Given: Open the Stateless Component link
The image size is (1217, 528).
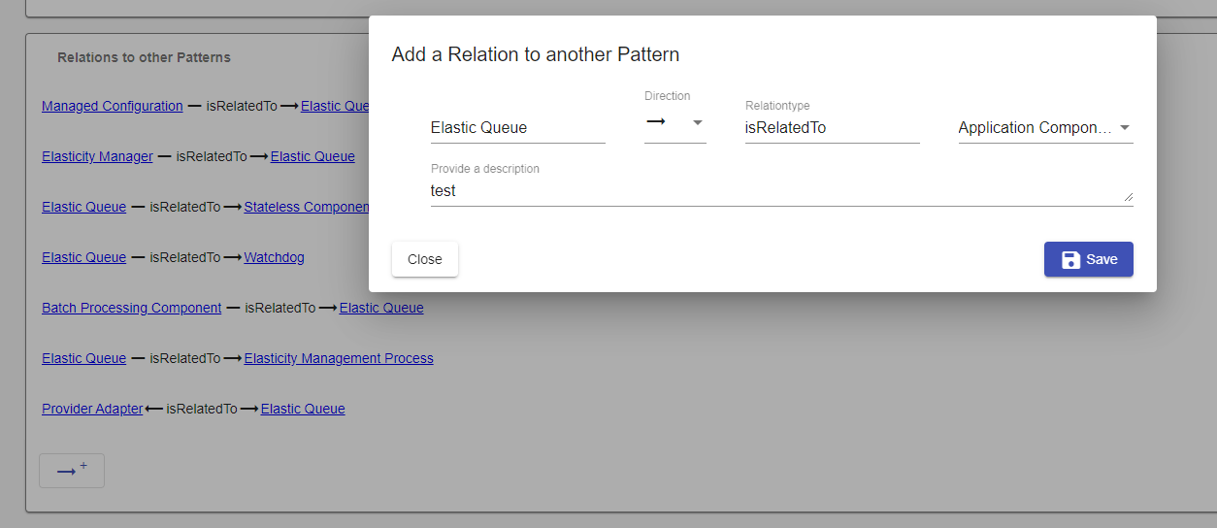Looking at the screenshot, I should [307, 207].
